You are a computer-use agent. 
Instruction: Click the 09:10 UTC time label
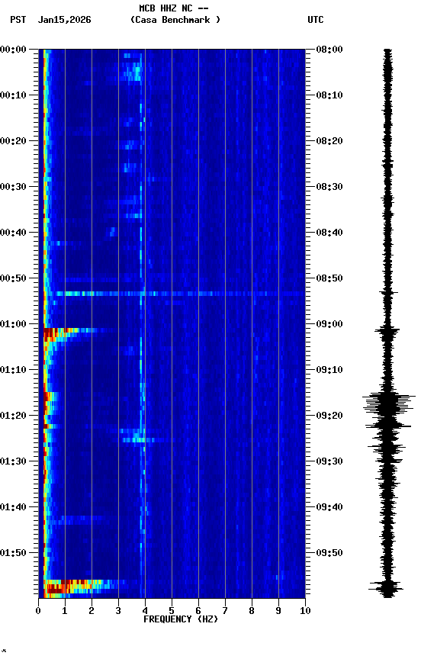point(329,370)
